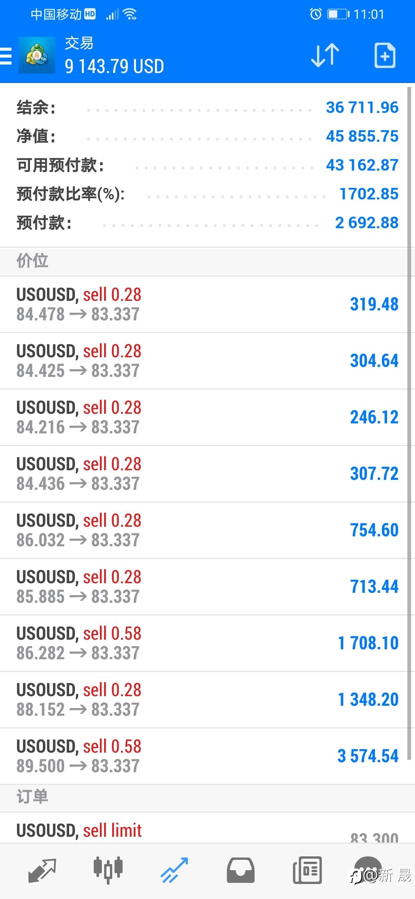The width and height of the screenshot is (415, 899).
Task: Switch to the candlestick Chart tab
Action: (108, 870)
